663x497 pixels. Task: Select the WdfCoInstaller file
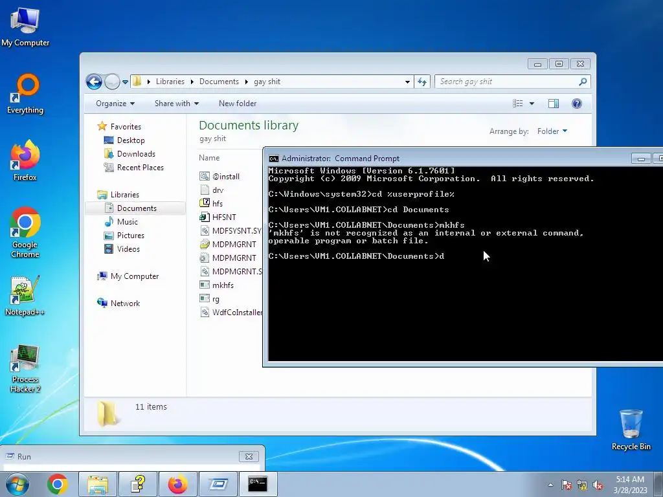pyautogui.click(x=230, y=313)
